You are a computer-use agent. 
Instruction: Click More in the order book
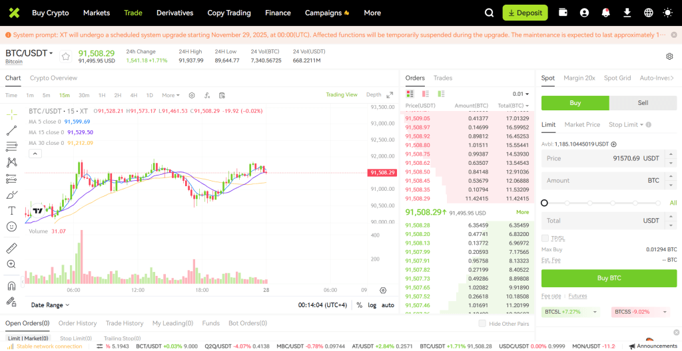click(x=522, y=213)
